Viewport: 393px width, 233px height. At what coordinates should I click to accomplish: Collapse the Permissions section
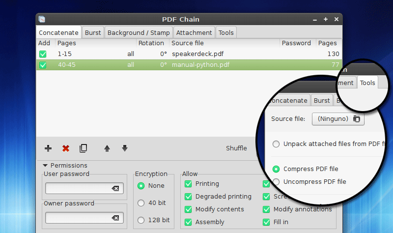[45, 166]
